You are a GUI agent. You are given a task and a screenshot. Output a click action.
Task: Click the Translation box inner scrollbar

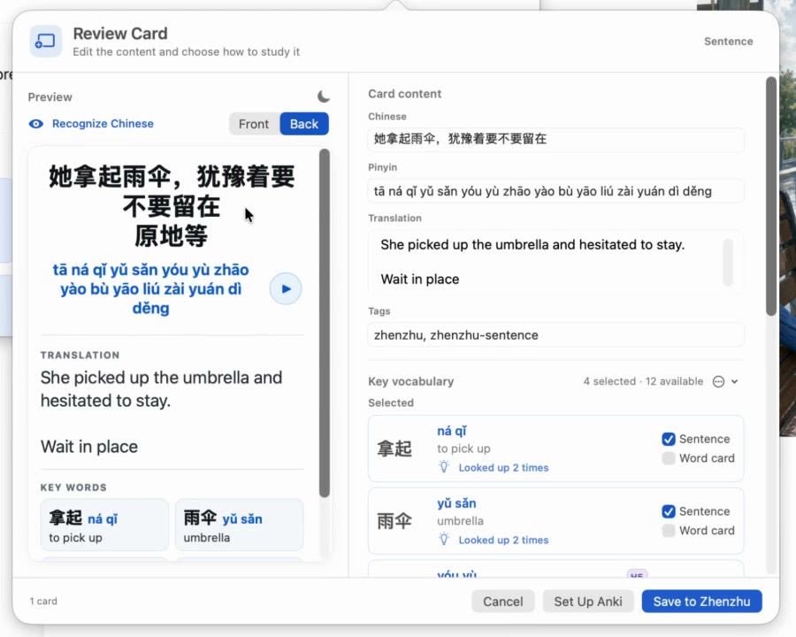point(728,262)
